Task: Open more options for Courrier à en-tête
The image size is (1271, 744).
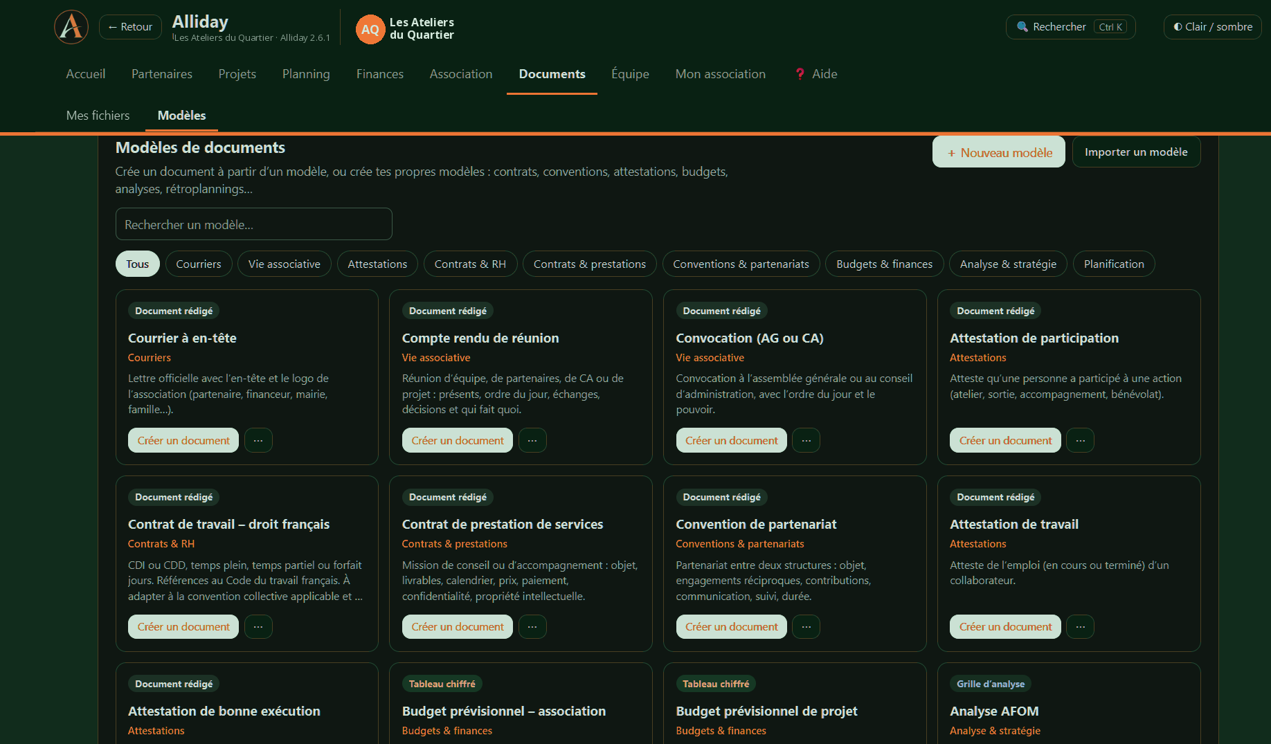Action: point(258,440)
